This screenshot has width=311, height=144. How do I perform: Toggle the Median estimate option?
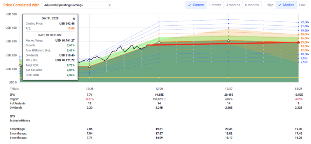coord(286,5)
